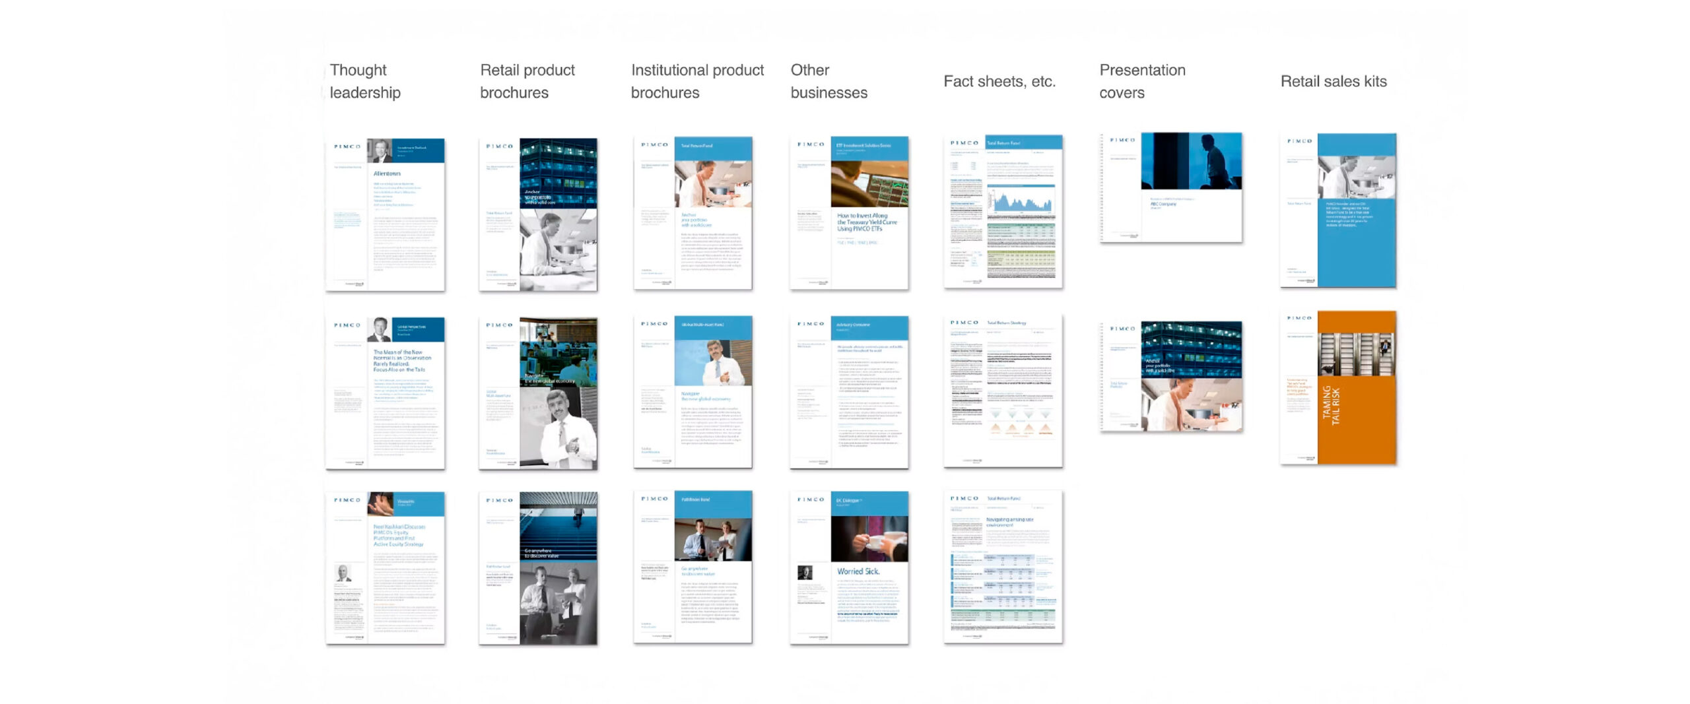Open the Treasury Yield Curve ETFs document

(x=849, y=213)
